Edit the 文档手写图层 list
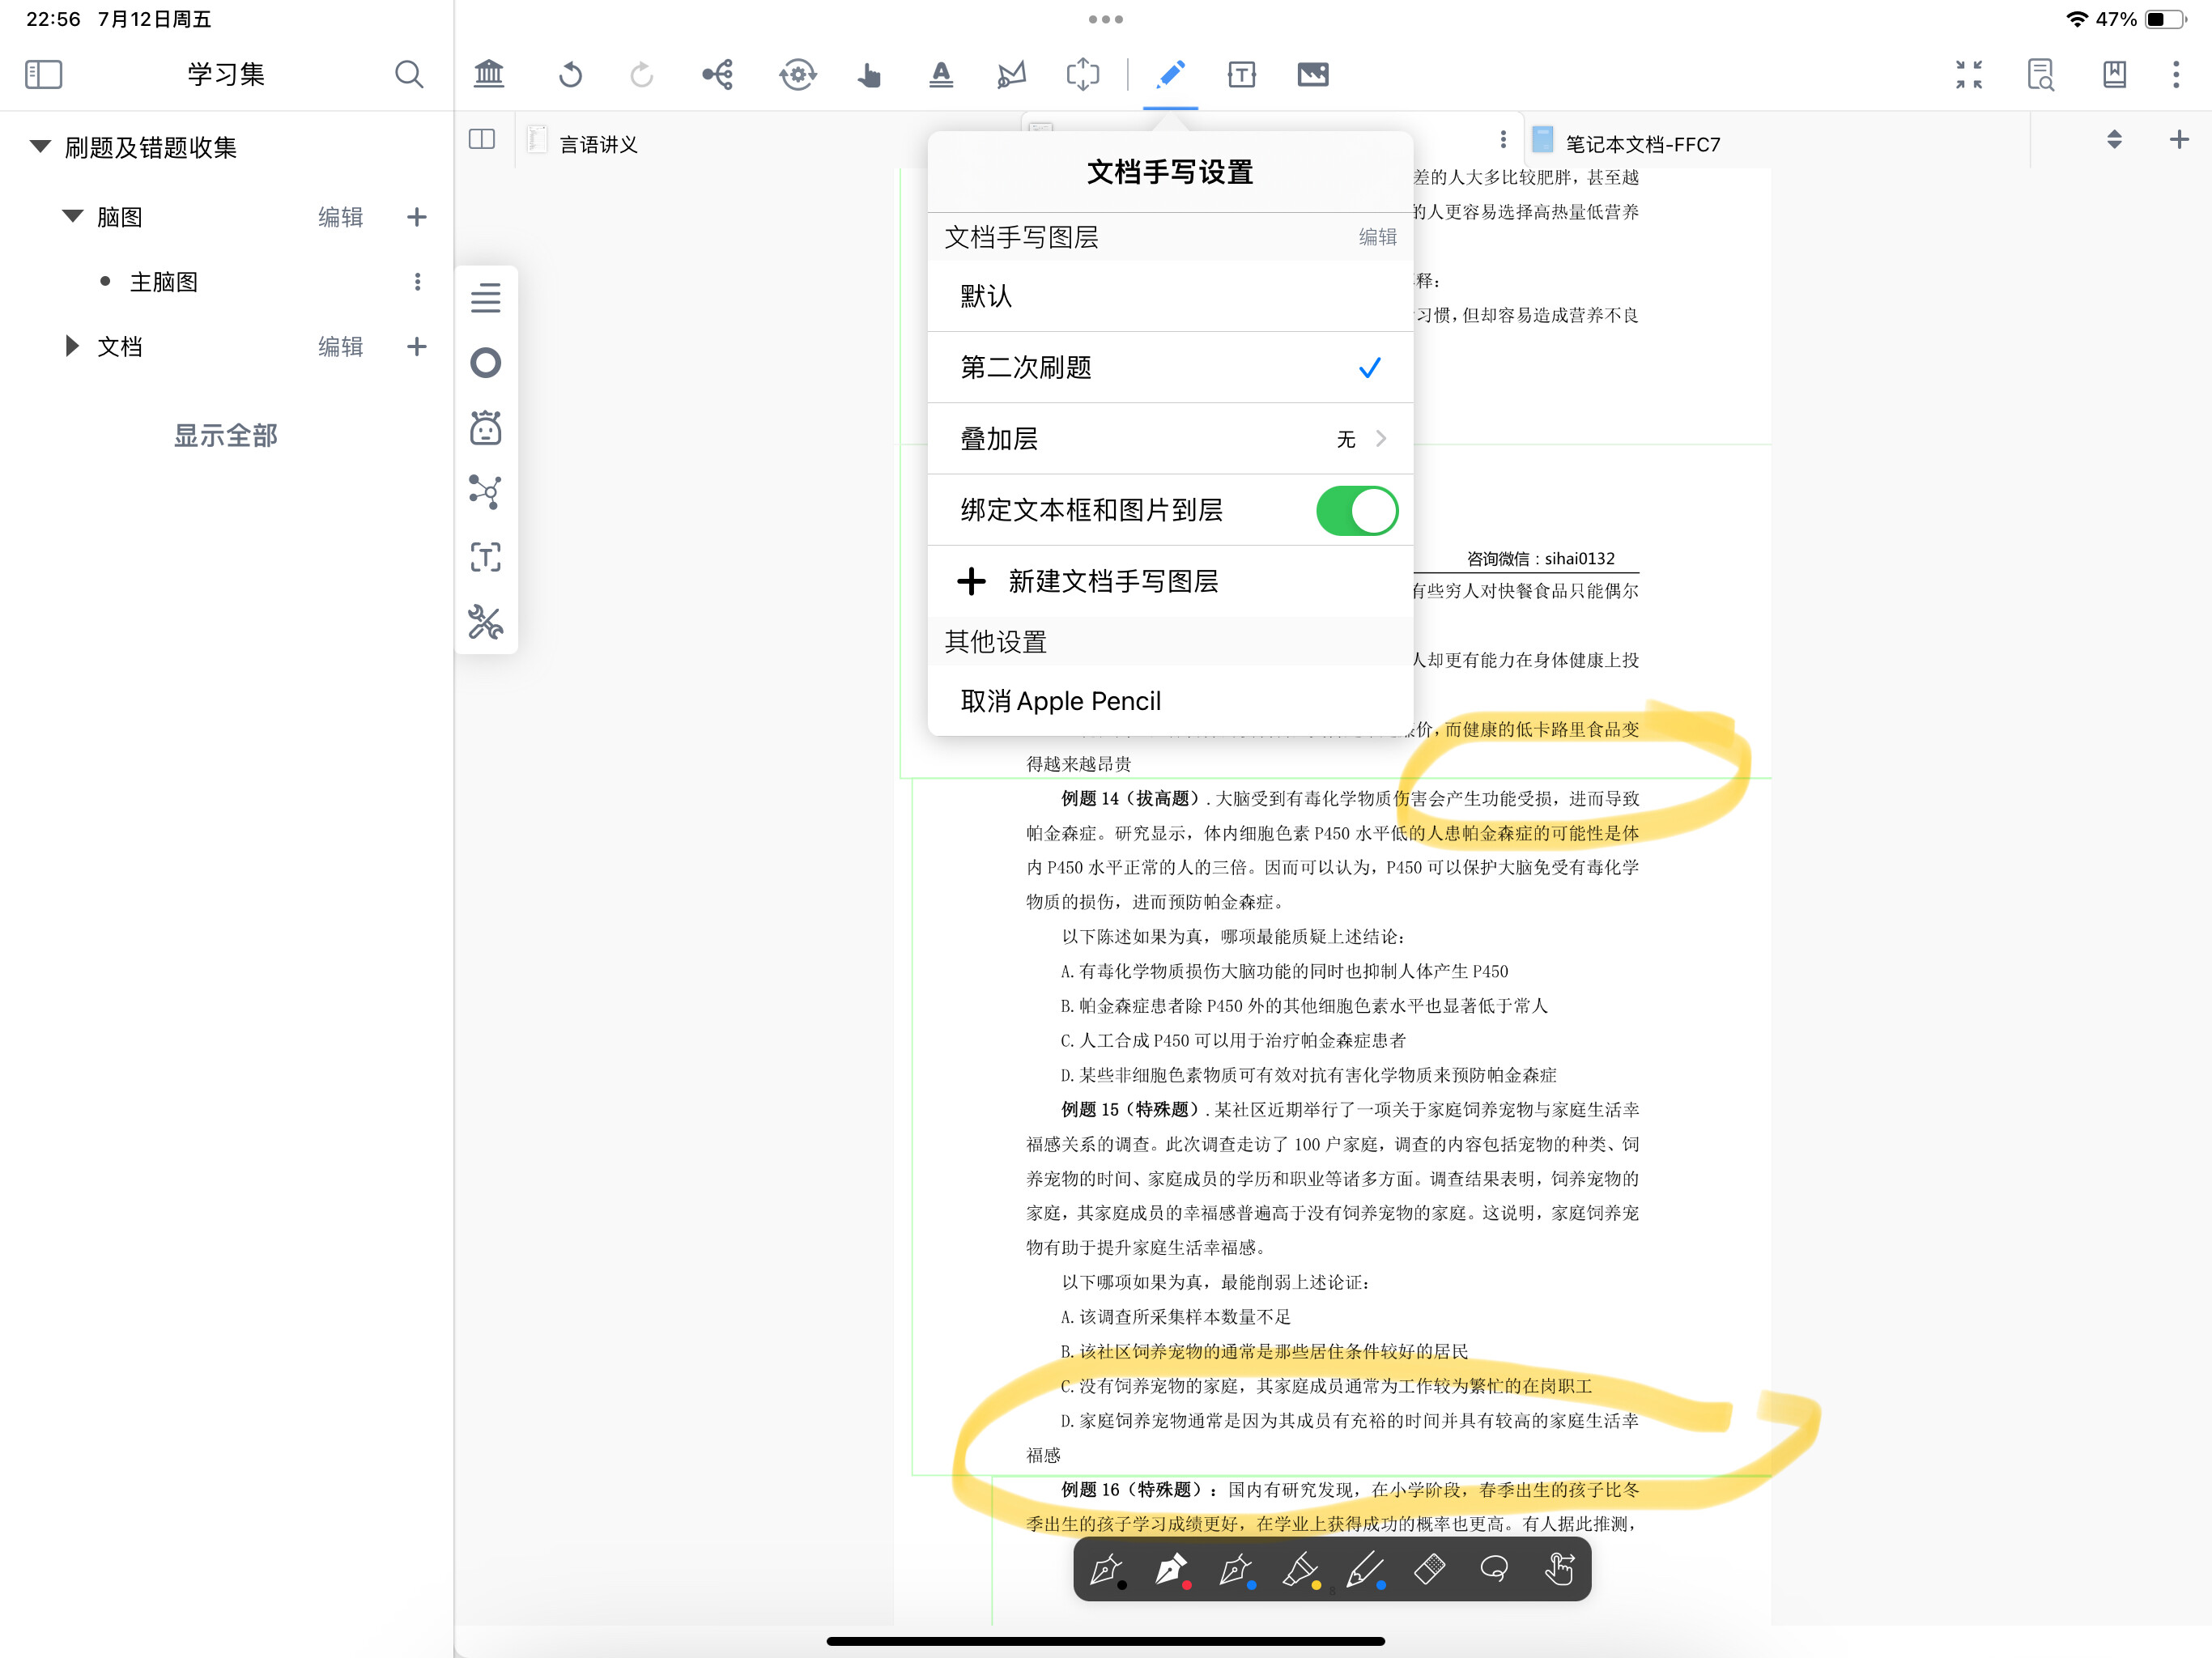Viewport: 2212px width, 1658px height. tap(1377, 237)
